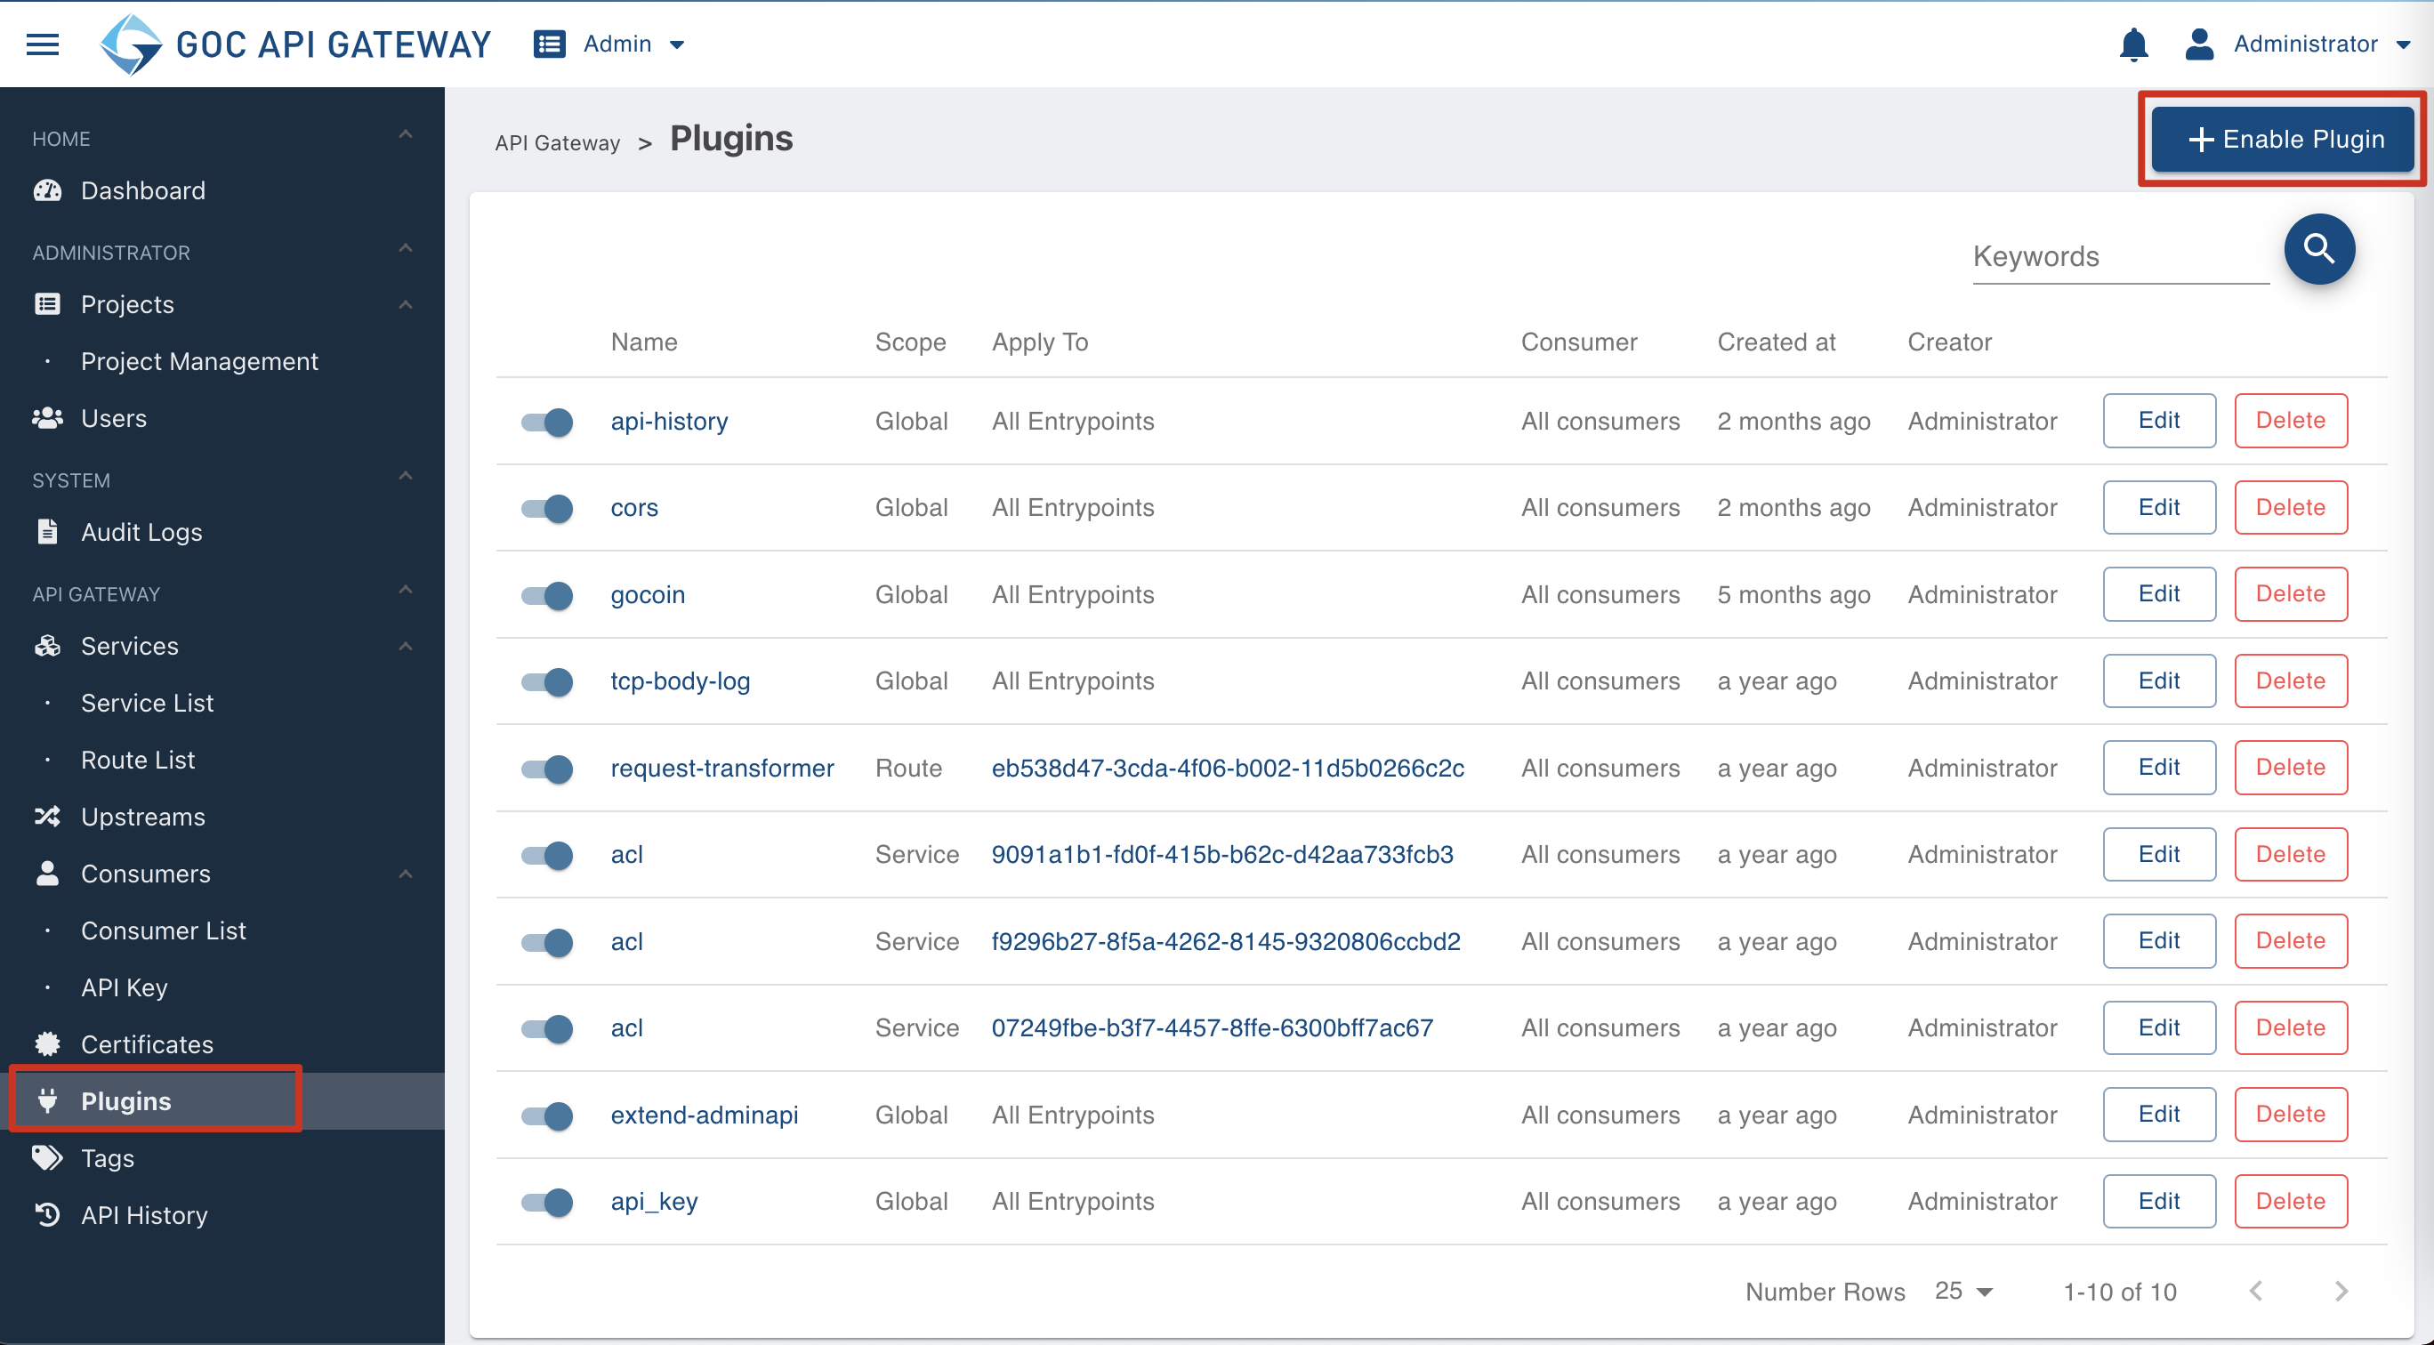Open the notifications bell
Viewport: 2434px width, 1345px height.
[x=2133, y=44]
